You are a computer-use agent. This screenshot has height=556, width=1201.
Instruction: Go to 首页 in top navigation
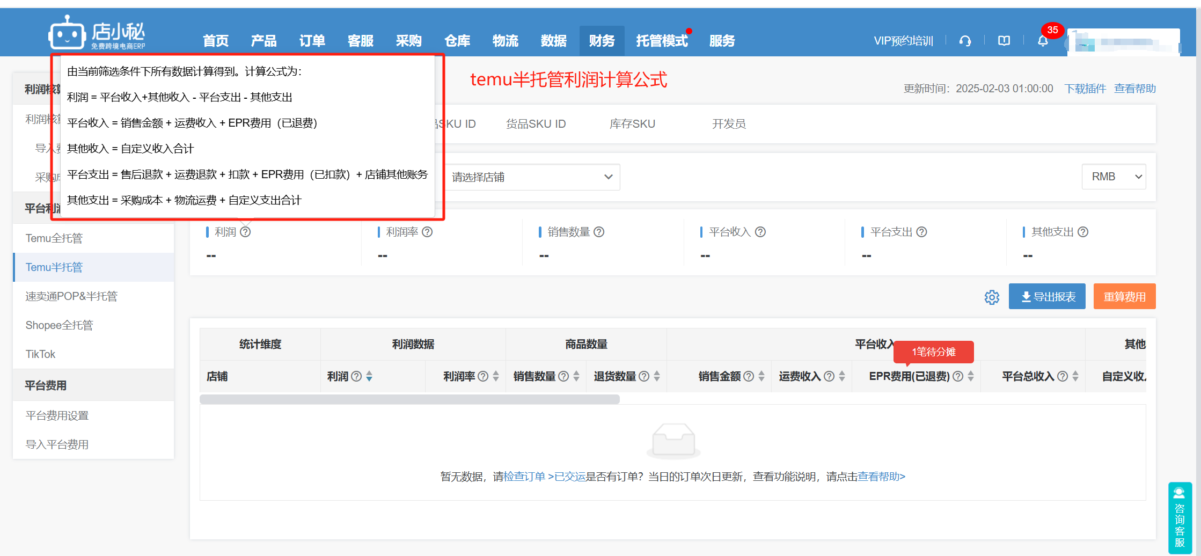216,41
